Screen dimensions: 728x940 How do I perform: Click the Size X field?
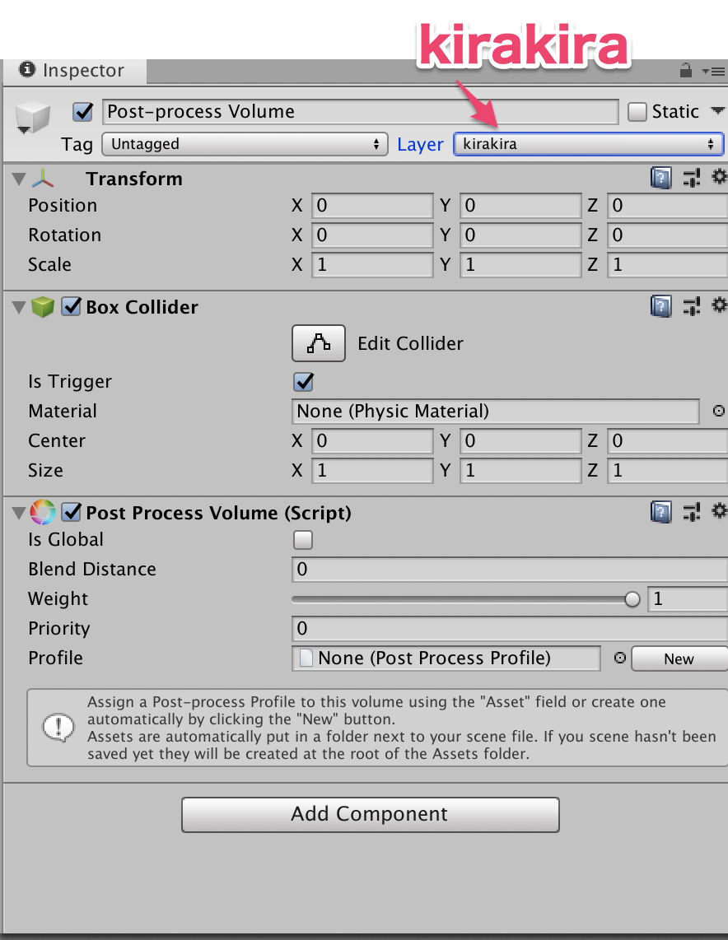point(372,471)
